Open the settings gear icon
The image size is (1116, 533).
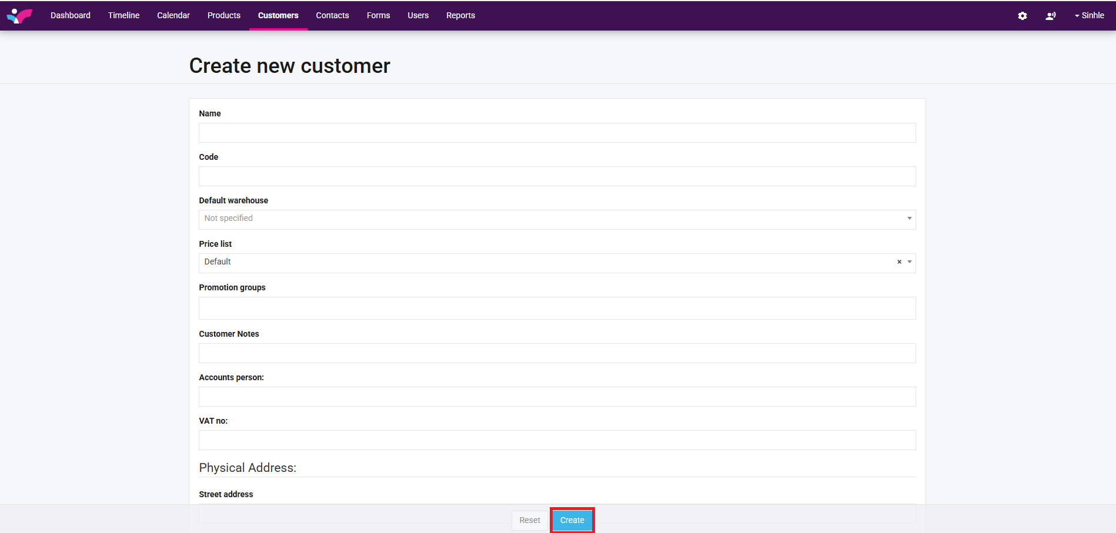[x=1023, y=16]
